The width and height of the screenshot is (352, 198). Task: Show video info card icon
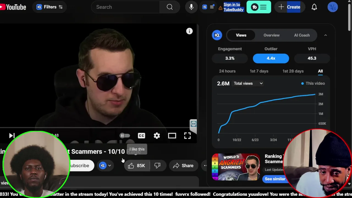(189, 31)
